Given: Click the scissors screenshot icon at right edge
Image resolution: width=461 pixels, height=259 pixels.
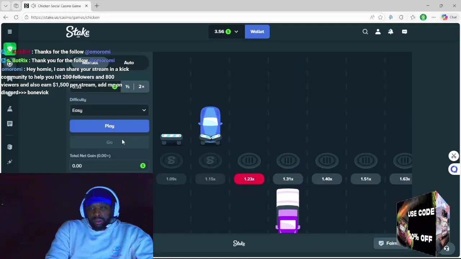Looking at the screenshot, I should click(x=454, y=156).
